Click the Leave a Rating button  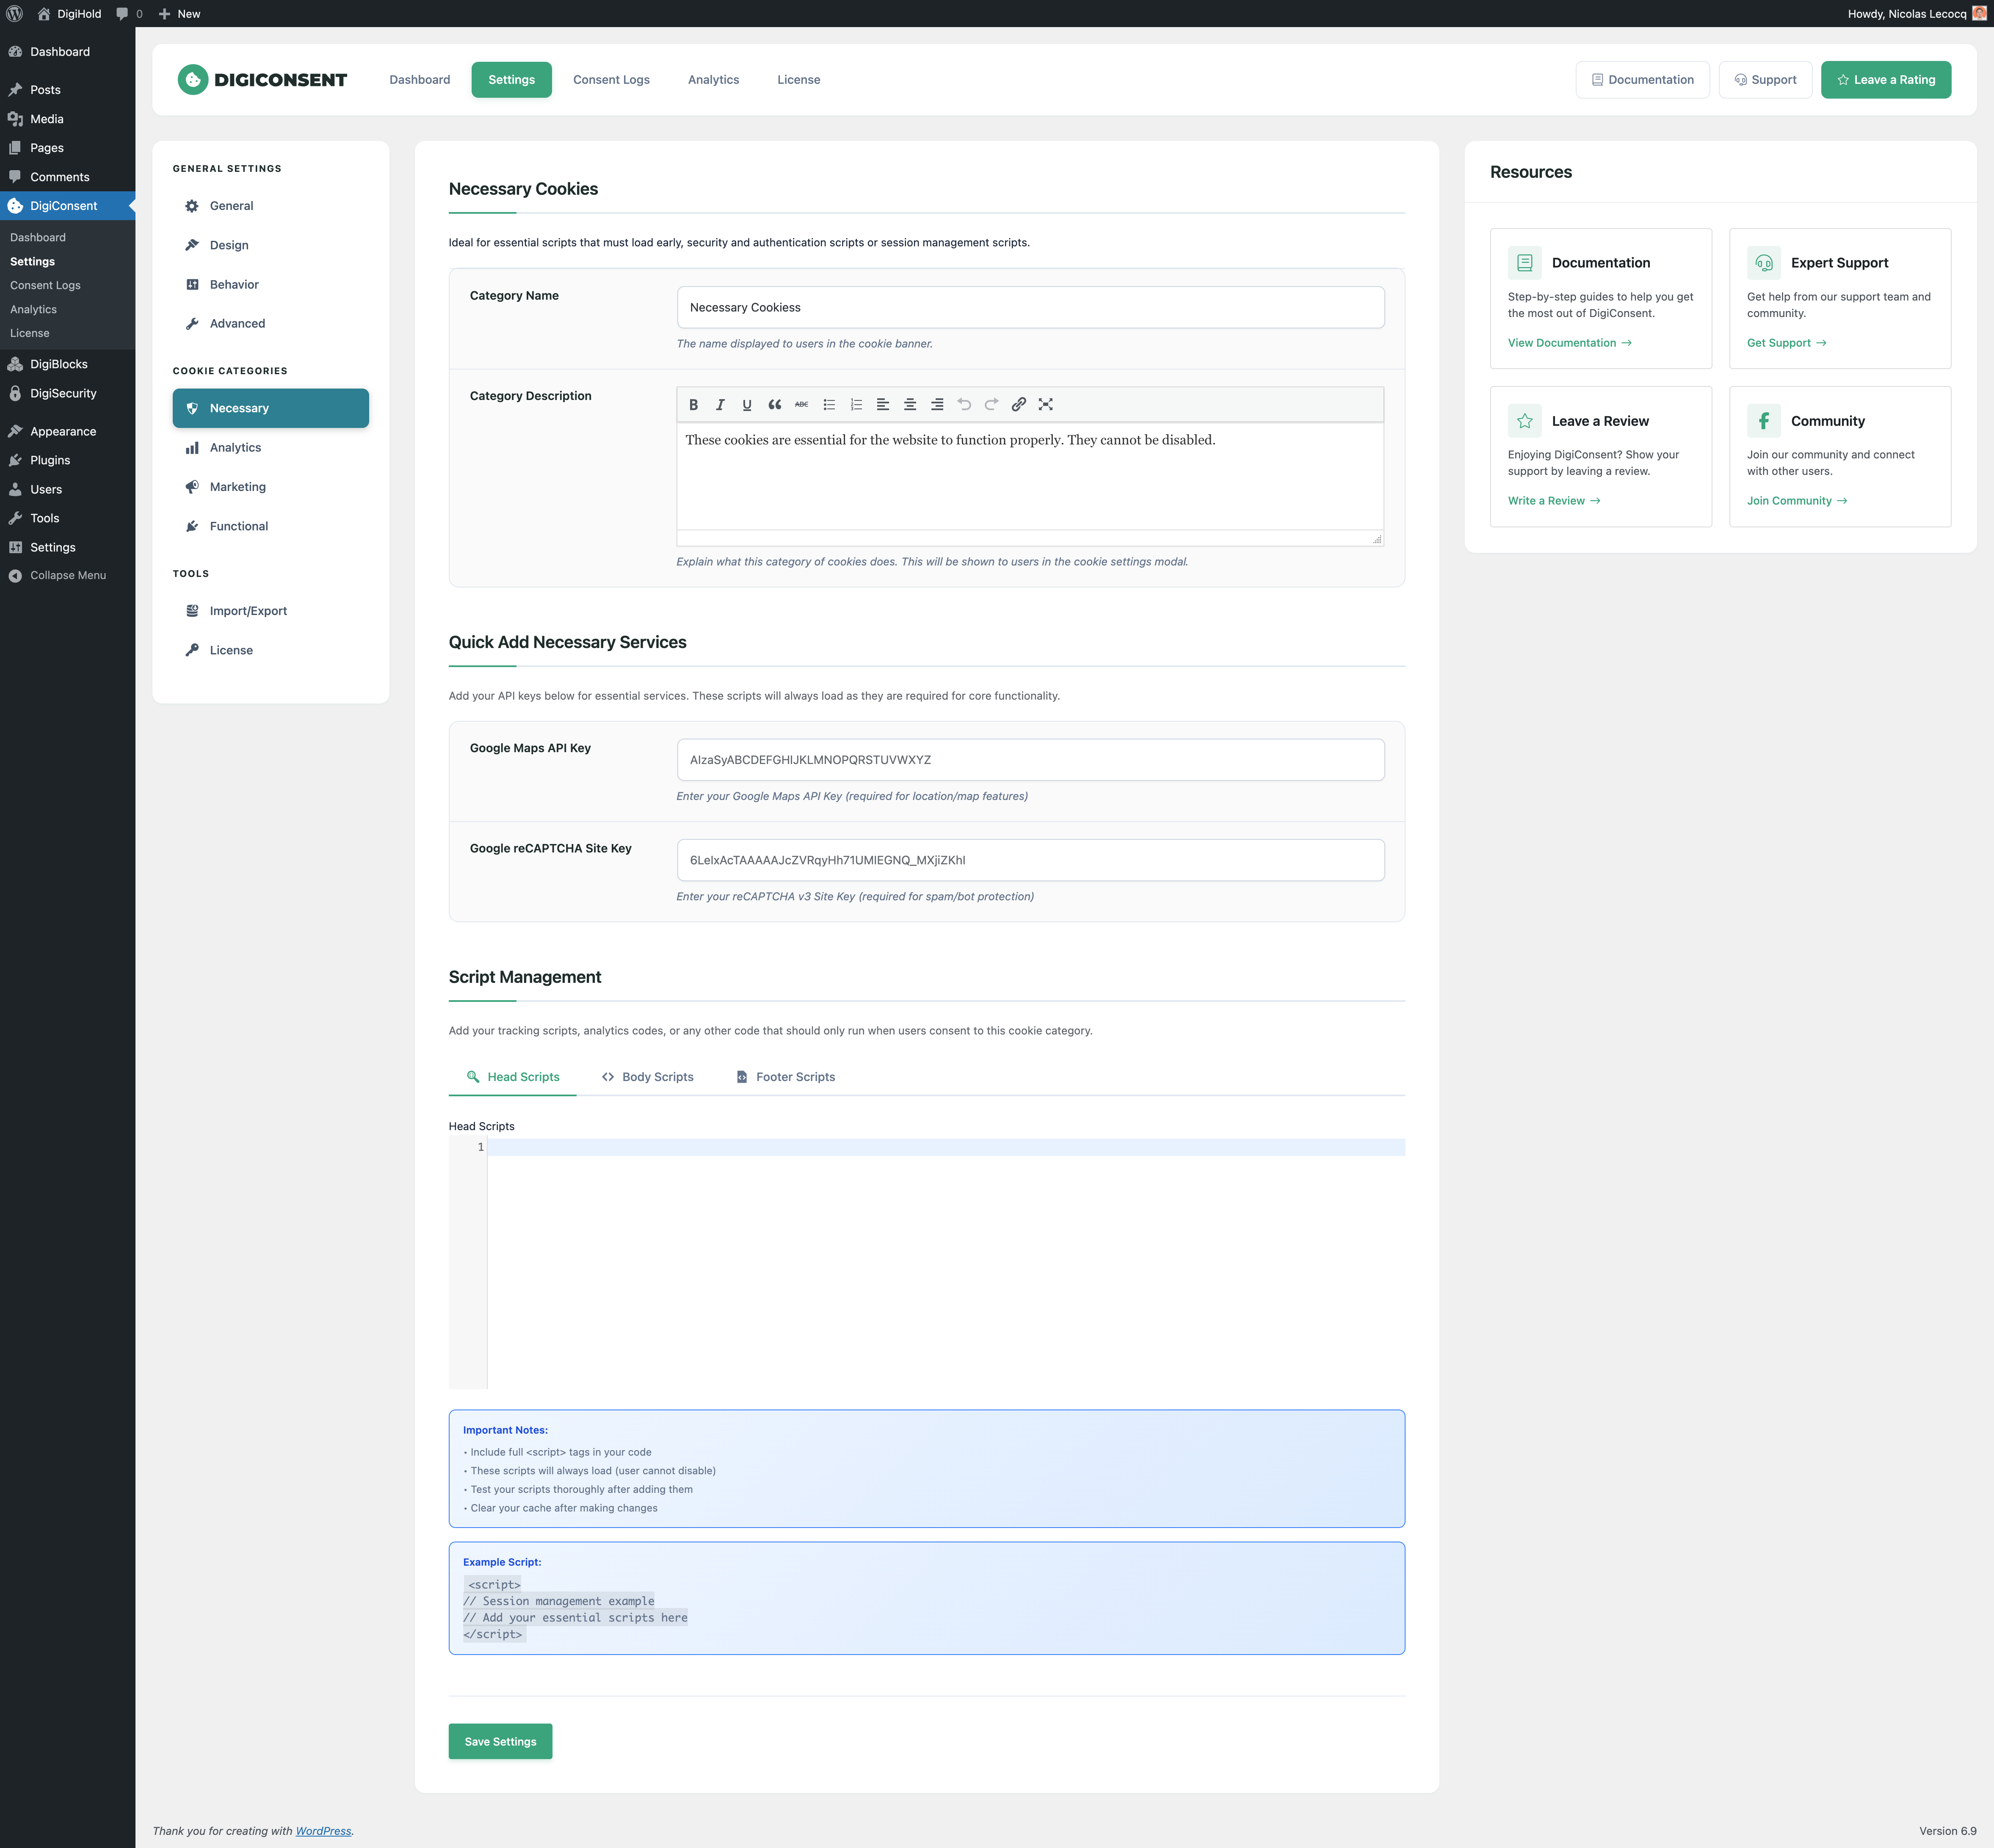coord(1885,80)
